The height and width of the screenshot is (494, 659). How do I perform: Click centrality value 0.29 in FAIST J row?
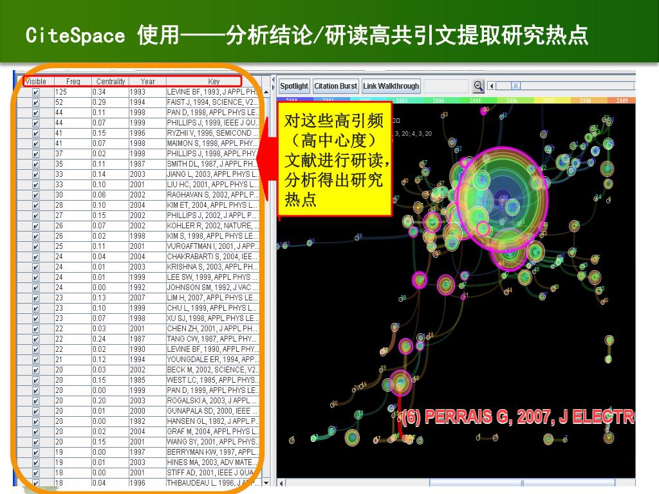[99, 102]
